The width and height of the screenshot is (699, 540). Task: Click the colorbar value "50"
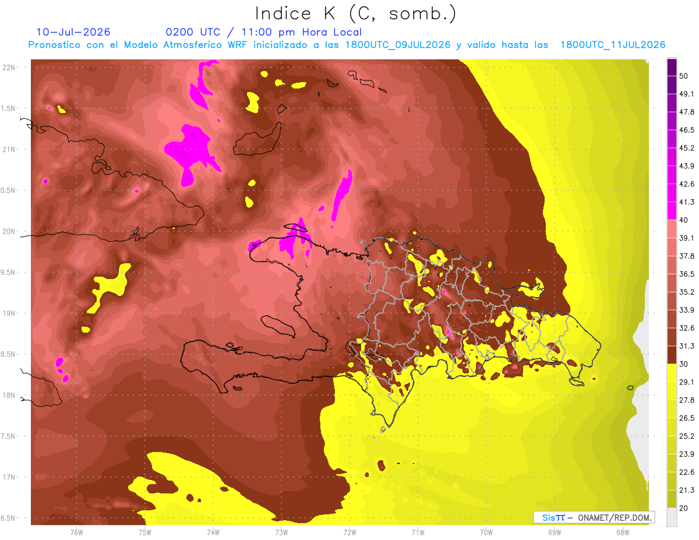coord(683,76)
